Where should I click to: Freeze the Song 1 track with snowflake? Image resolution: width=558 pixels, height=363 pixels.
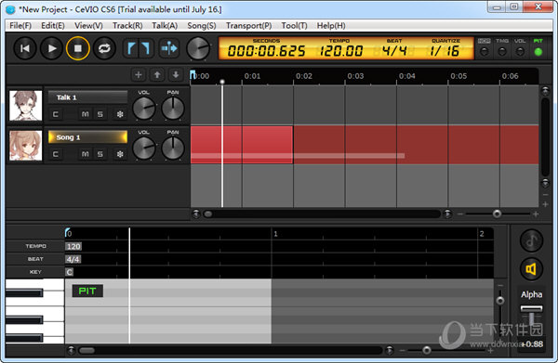pyautogui.click(x=120, y=154)
